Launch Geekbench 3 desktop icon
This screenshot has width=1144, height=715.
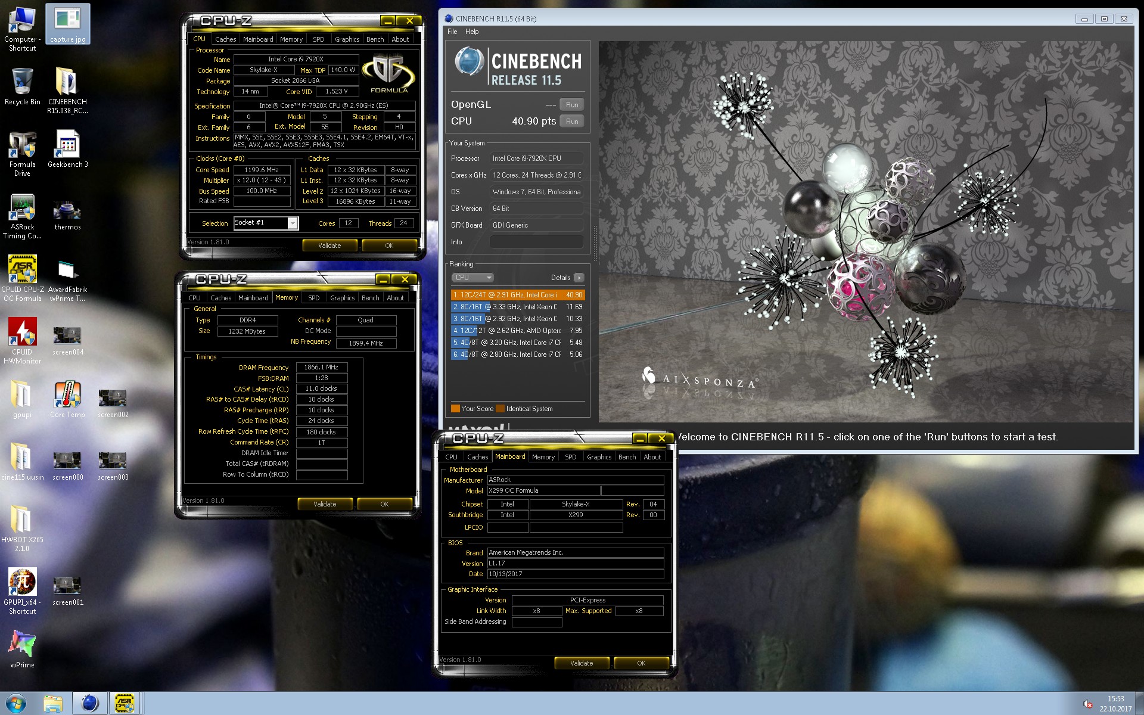pyautogui.click(x=67, y=149)
